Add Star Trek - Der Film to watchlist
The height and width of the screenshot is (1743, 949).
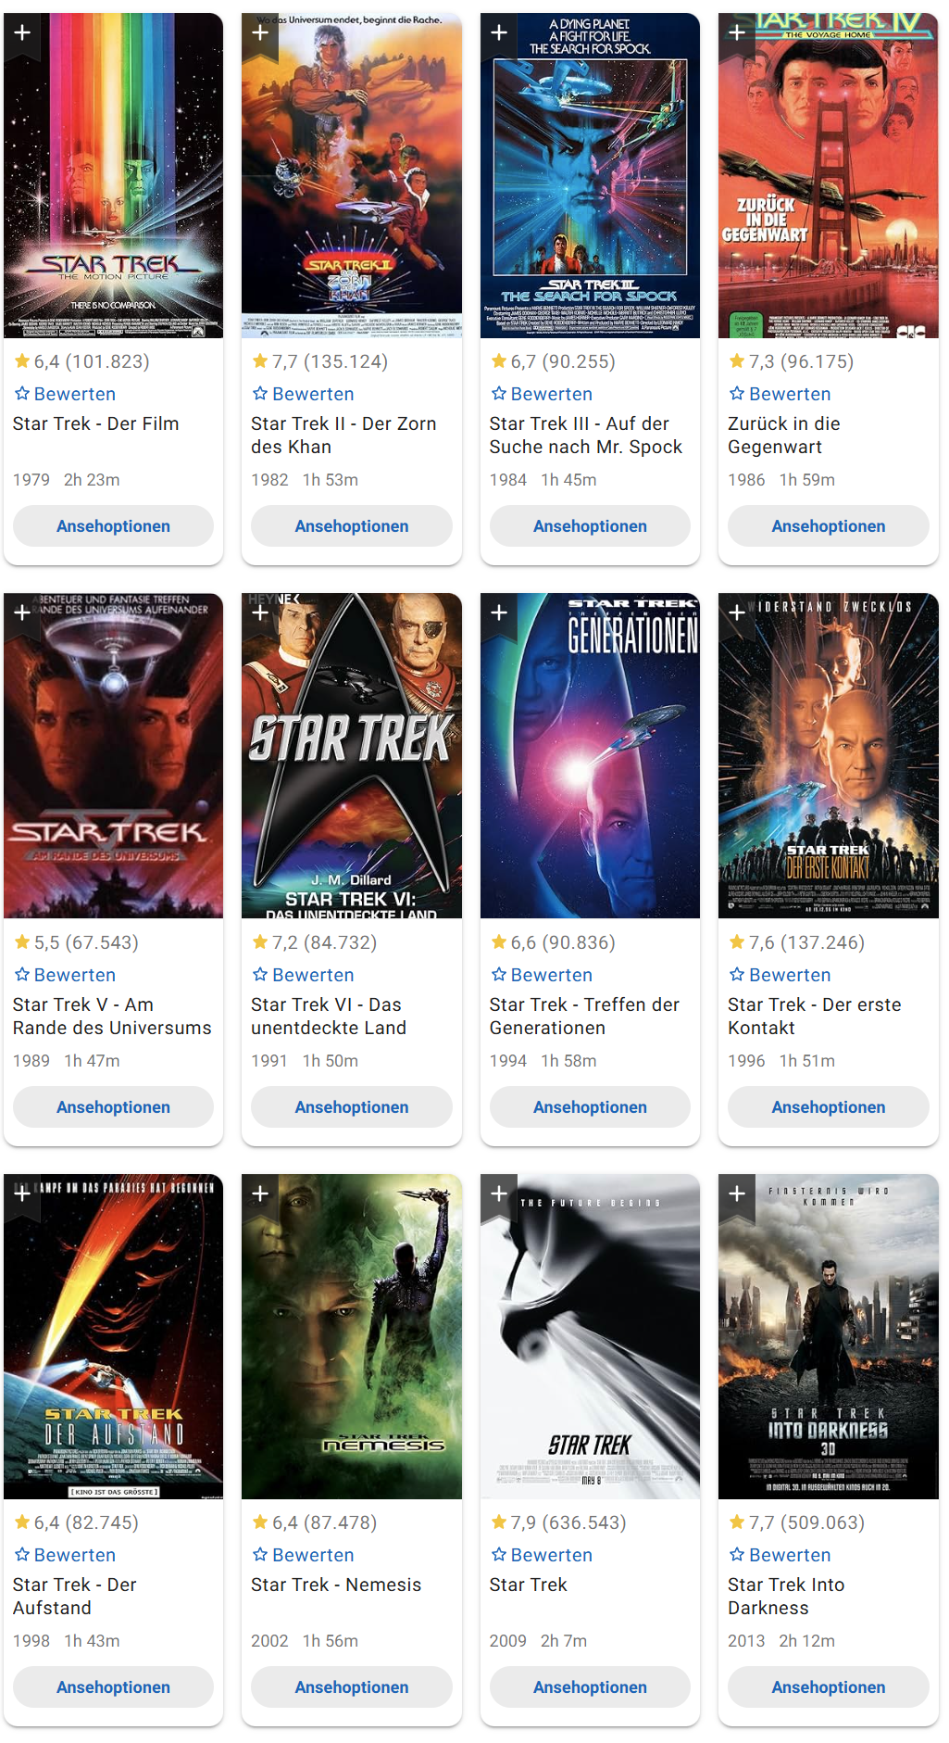tap(22, 32)
